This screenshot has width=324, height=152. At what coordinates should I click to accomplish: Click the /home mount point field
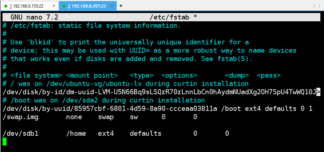pos(76,134)
